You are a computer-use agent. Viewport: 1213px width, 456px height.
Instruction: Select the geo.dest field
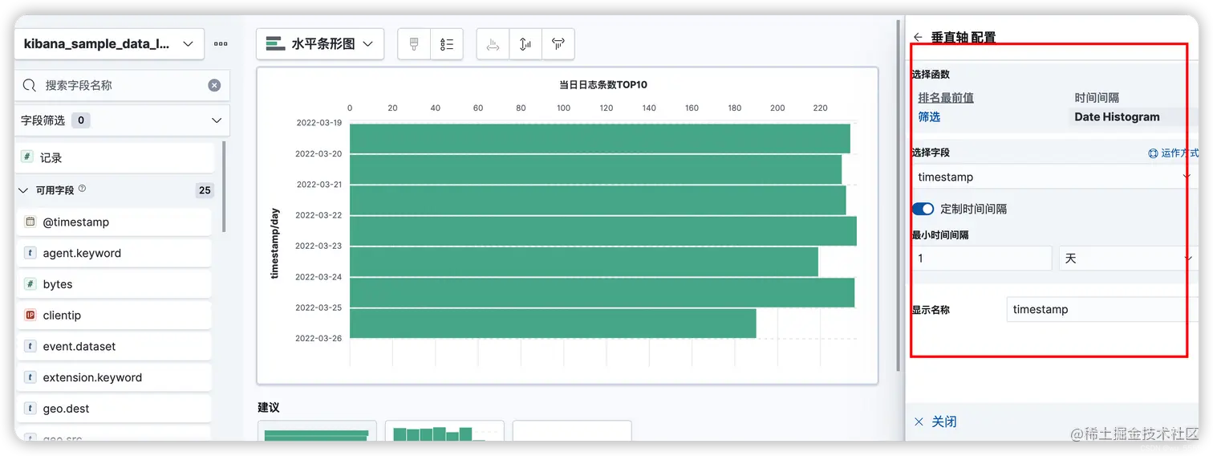pos(114,409)
